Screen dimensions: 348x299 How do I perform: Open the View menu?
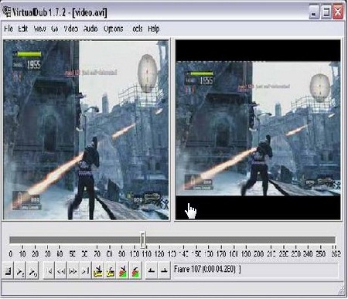[x=40, y=29]
